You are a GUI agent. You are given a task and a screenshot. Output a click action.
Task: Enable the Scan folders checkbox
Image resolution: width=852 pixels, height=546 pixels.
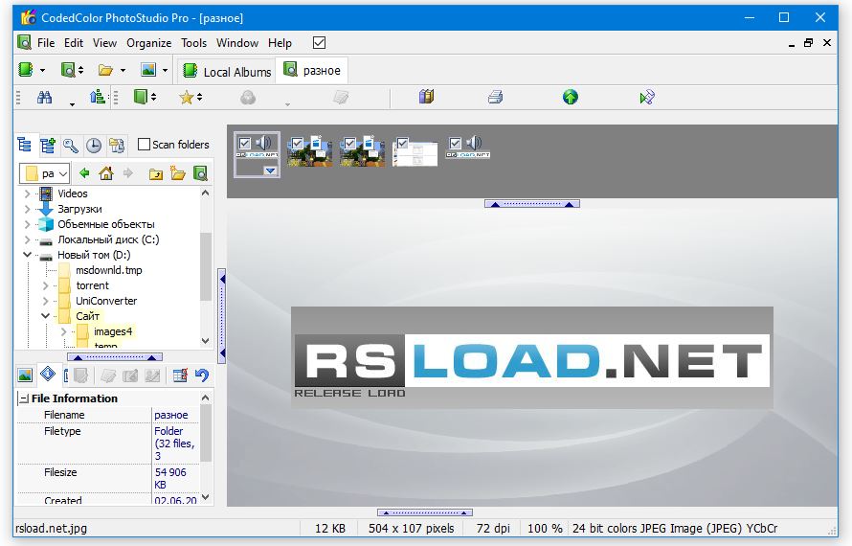(144, 144)
